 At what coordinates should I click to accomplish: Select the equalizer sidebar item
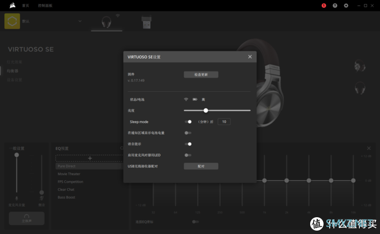pos(12,71)
